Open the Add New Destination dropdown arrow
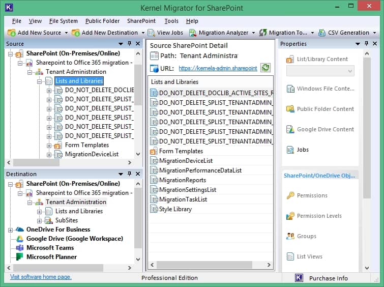The image size is (384, 287). [143, 33]
